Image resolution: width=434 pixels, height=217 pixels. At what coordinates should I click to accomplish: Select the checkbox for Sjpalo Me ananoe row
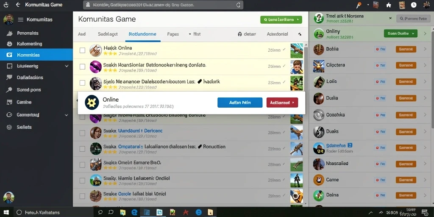pos(82,83)
